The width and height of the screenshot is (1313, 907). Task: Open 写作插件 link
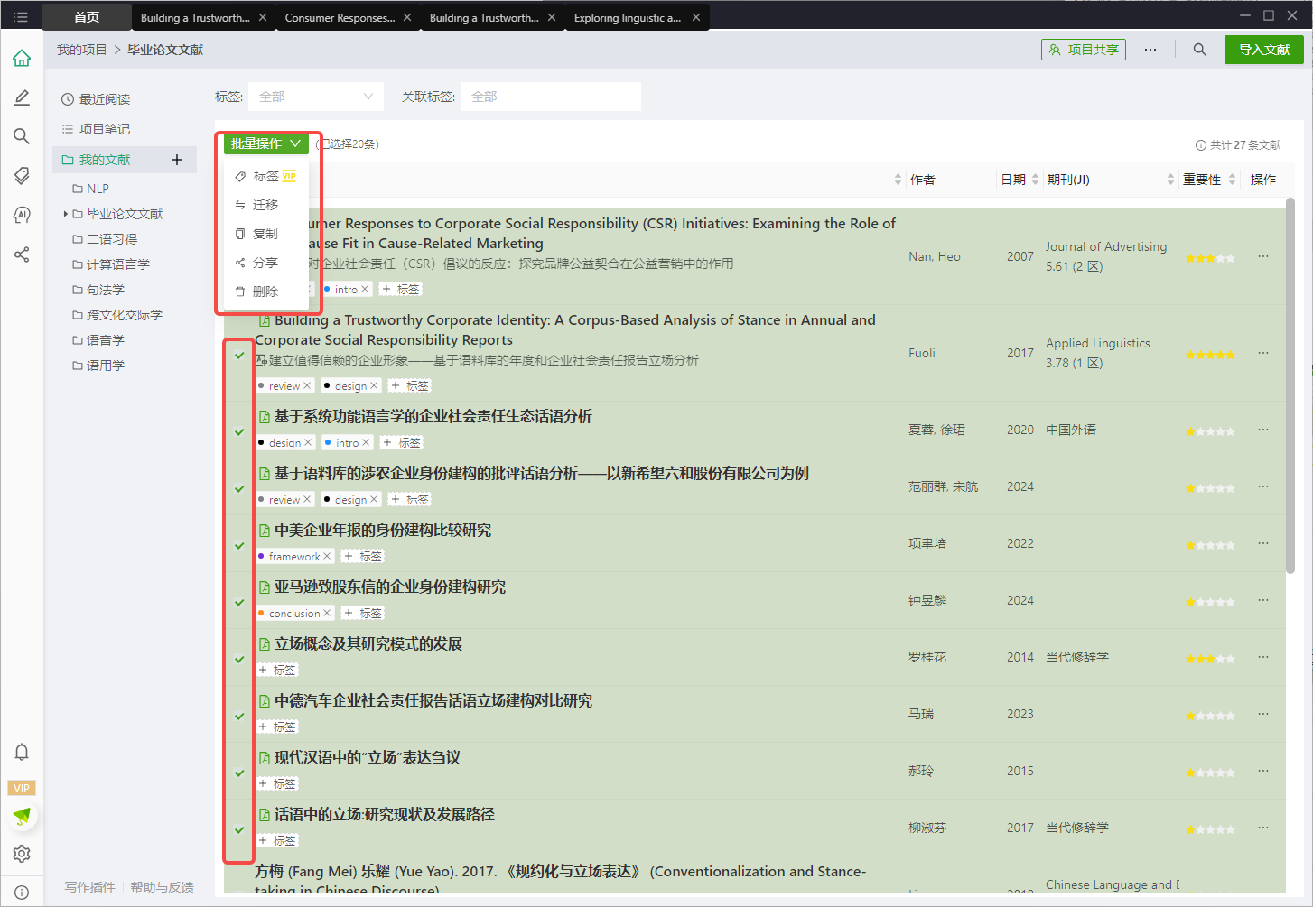[89, 887]
